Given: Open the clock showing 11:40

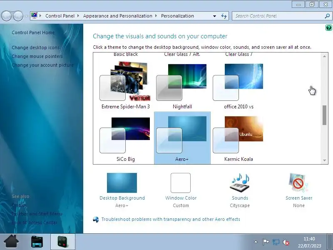Looking at the screenshot, I should click(x=309, y=242).
